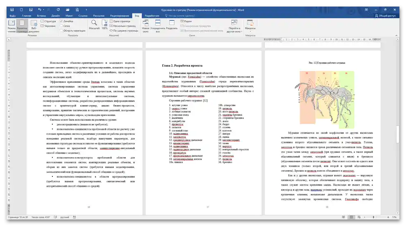Click the top arrow of the vertical scrollbar

click(x=397, y=39)
